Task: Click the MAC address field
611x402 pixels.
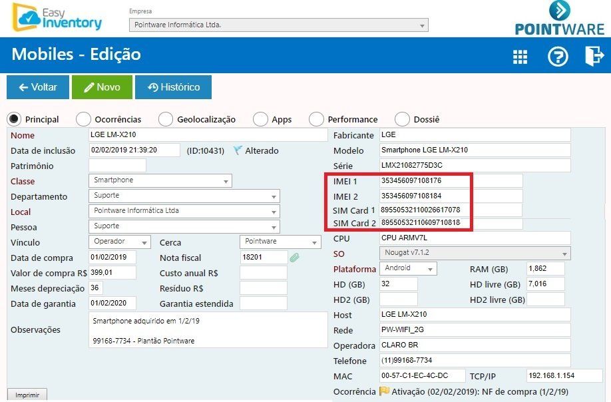Action: (423, 375)
